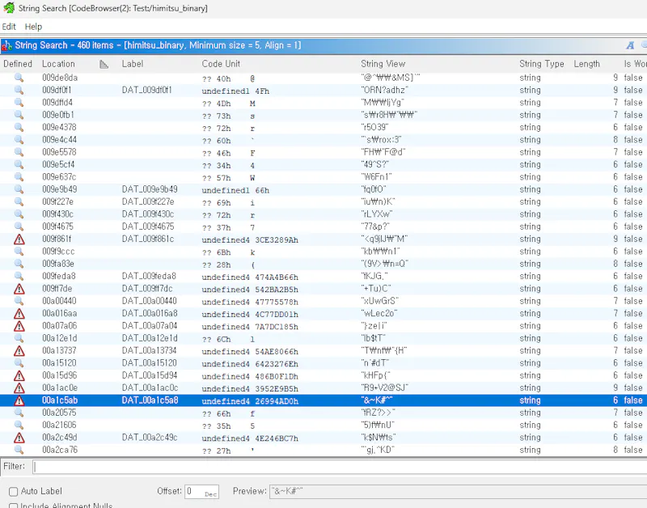Click the magnifier icon for row 009e4378
Screen dimensions: 647x508
(19, 127)
